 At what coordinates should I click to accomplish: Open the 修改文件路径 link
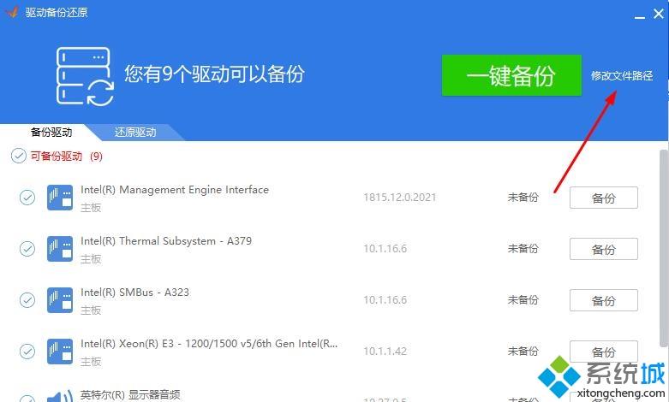tap(622, 76)
